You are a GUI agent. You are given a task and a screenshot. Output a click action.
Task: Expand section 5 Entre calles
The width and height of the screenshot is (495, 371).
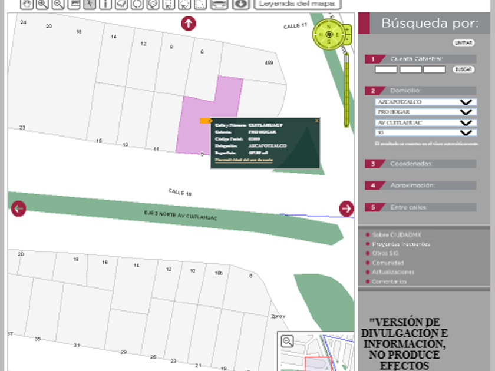(x=421, y=207)
